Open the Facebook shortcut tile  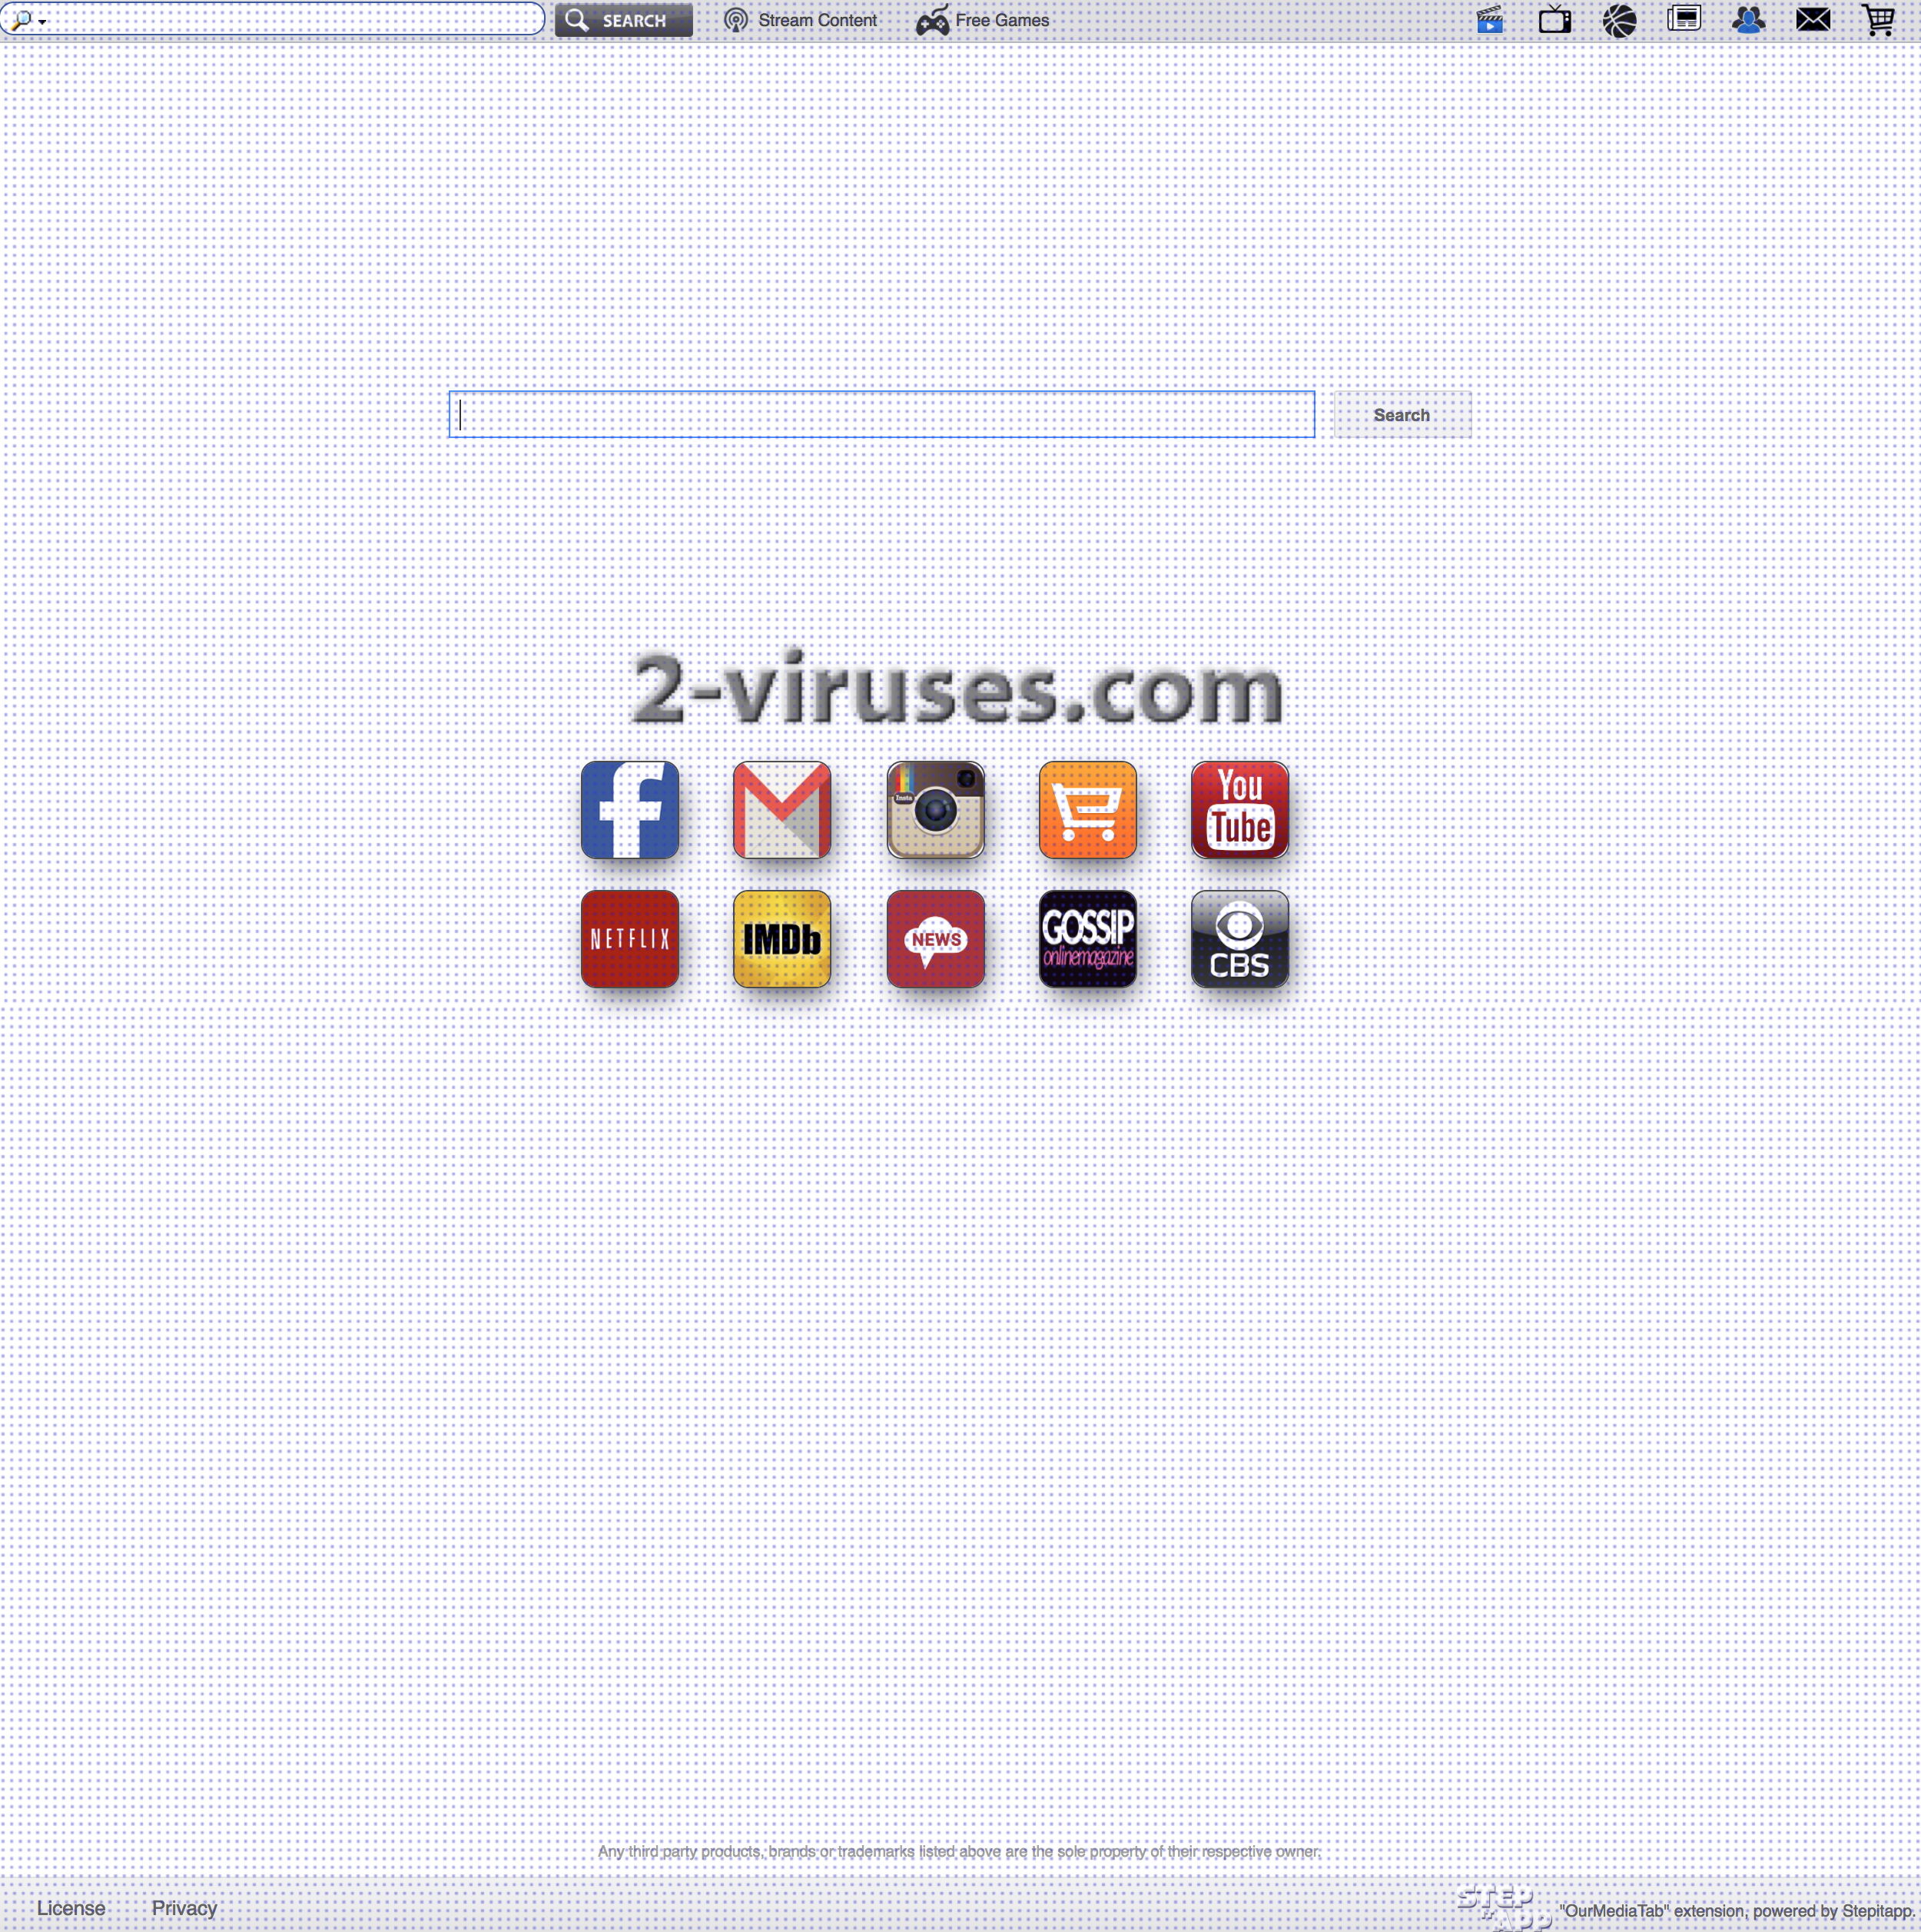click(629, 809)
